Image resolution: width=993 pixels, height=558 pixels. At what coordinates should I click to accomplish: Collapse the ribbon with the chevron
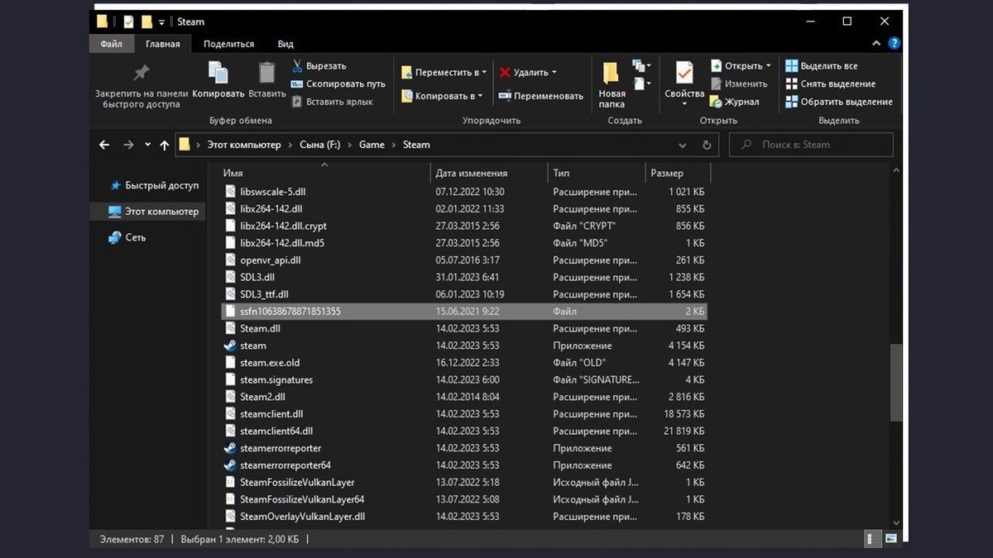878,44
